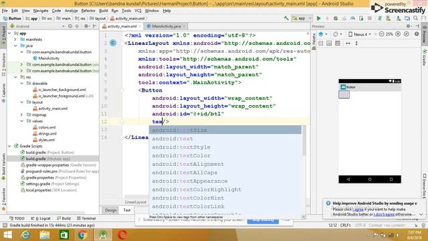This screenshot has width=428, height=241.
Task: Open Internet Explorer from the taskbar
Action: (x=26, y=235)
